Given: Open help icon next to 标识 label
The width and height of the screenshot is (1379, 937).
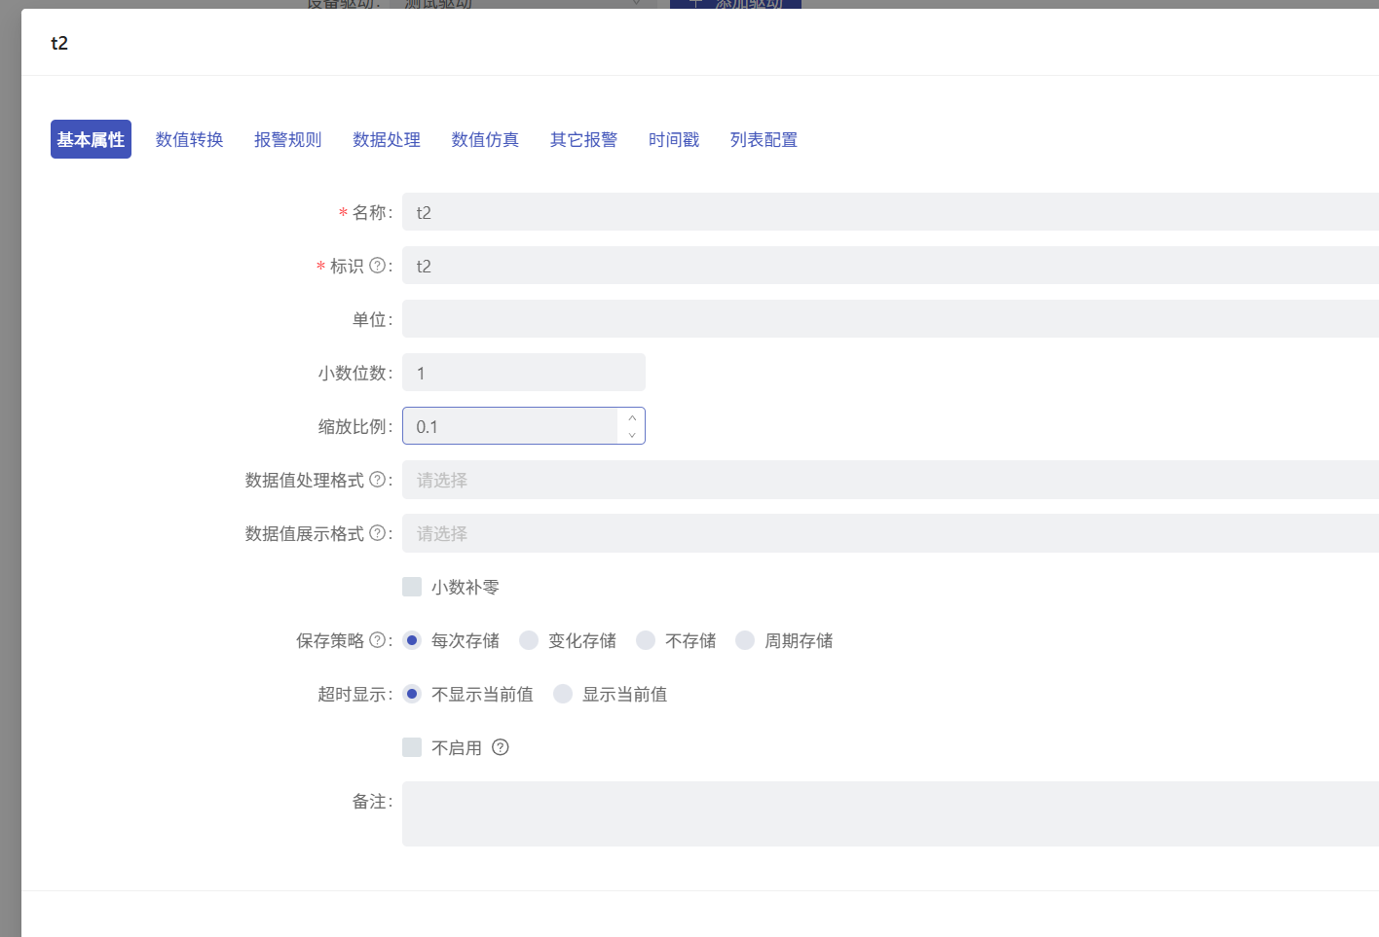Looking at the screenshot, I should (378, 265).
